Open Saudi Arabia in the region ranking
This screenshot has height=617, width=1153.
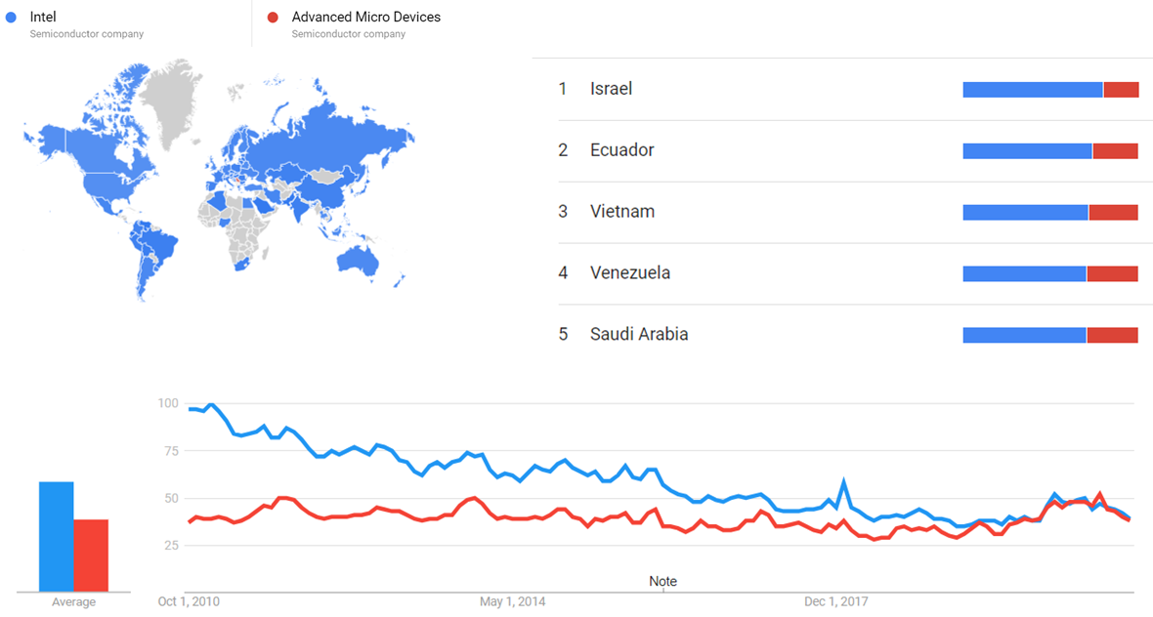[638, 335]
